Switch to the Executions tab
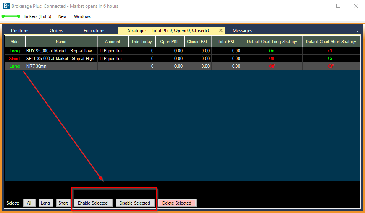The image size is (365, 213). pyautogui.click(x=95, y=31)
